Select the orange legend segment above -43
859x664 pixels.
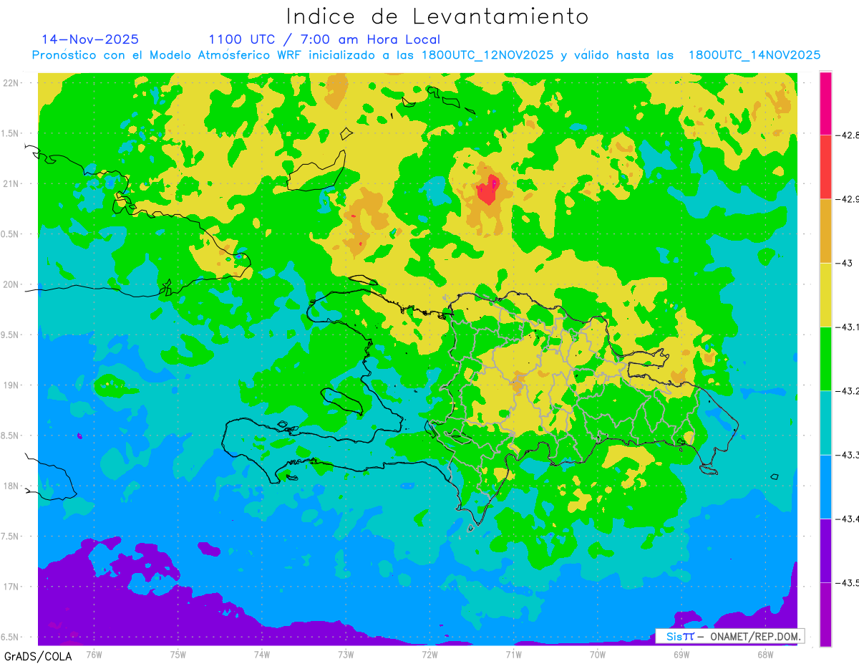825,231
